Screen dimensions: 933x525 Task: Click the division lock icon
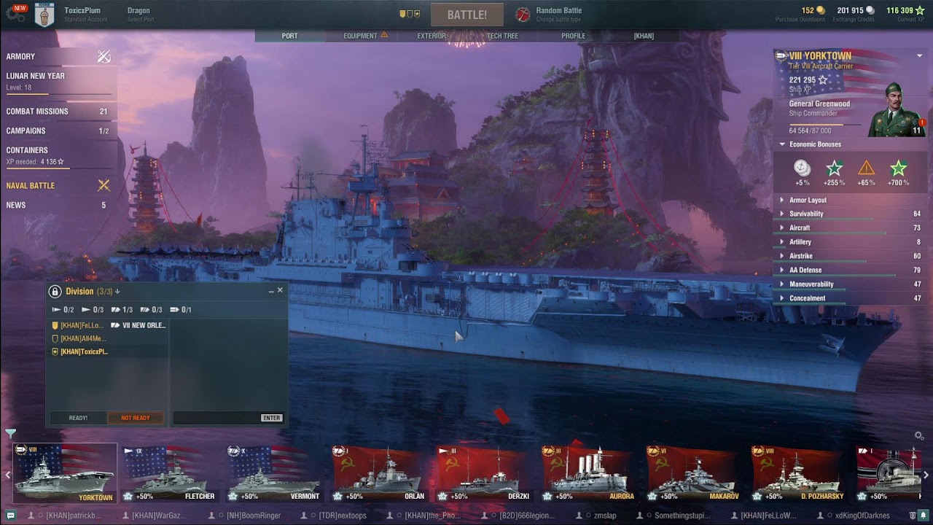coord(55,292)
